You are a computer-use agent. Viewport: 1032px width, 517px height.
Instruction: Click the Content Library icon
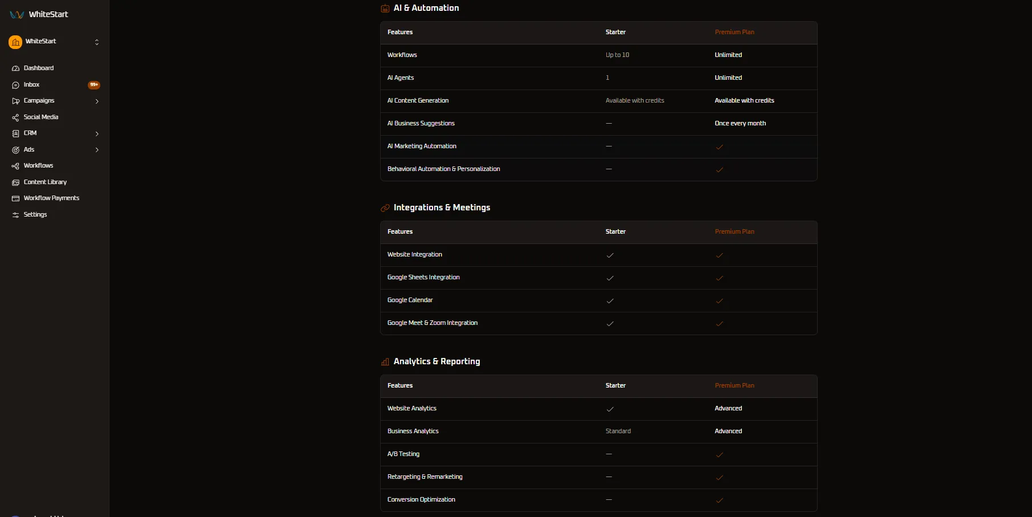16,182
